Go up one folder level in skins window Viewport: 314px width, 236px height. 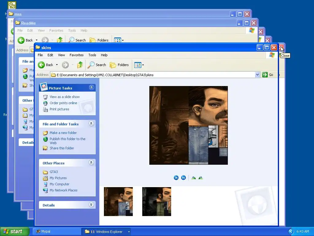(80, 65)
